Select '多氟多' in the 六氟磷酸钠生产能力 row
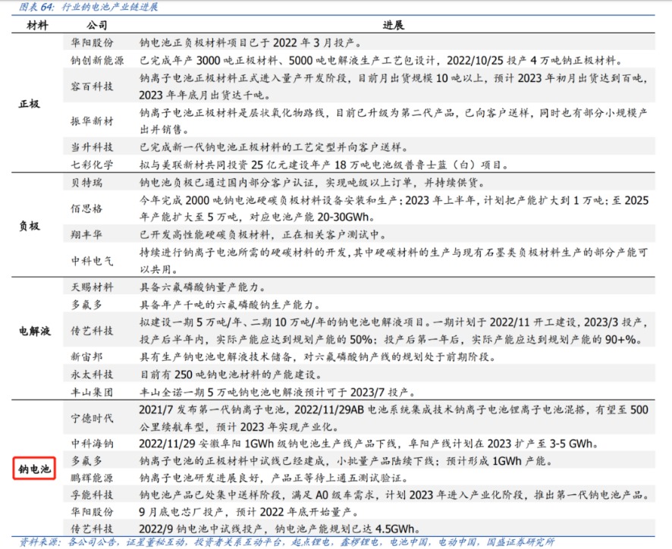672x549 pixels. [86, 305]
